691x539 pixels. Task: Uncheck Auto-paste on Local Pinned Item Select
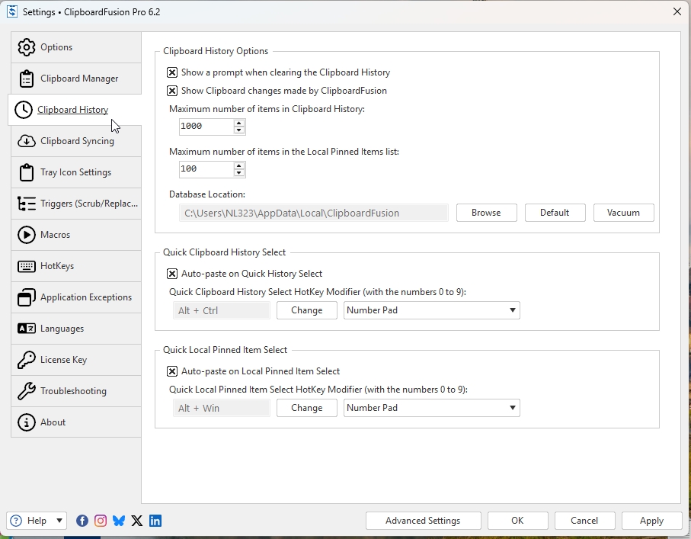click(172, 371)
